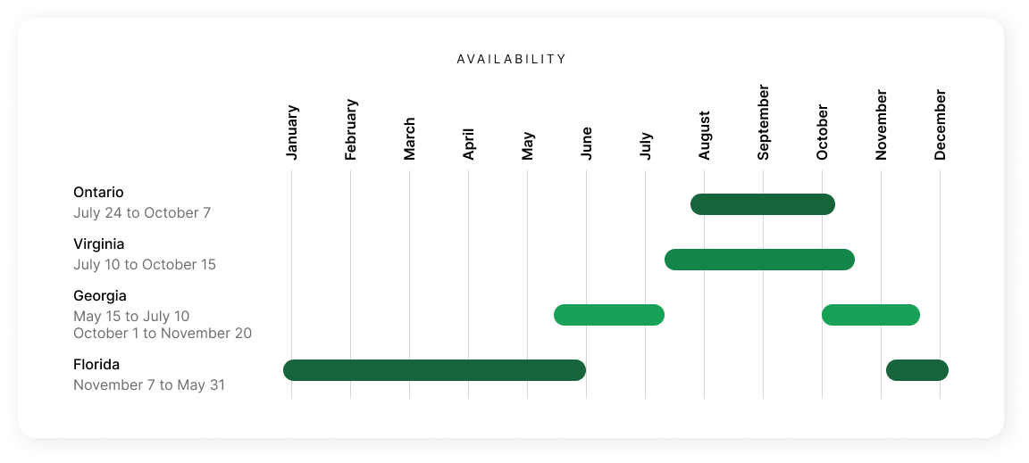This screenshot has width=1029, height=463.
Task: Click the January month header
Action: click(x=292, y=133)
